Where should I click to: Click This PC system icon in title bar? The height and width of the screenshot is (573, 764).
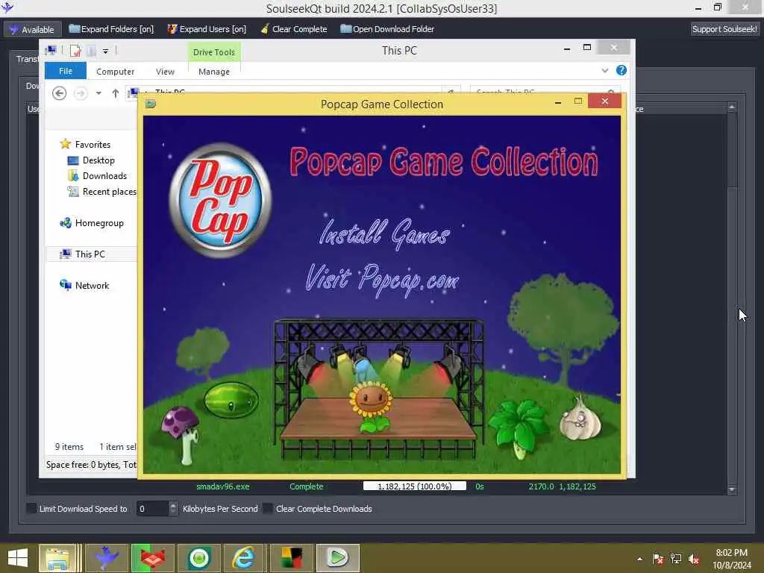51,50
